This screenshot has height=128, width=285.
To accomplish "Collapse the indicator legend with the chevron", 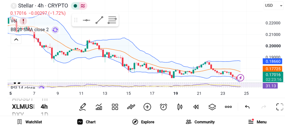I will [x=16, y=39].
